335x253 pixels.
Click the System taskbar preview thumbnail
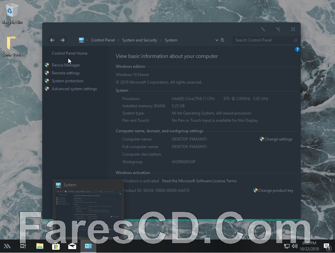(x=88, y=209)
